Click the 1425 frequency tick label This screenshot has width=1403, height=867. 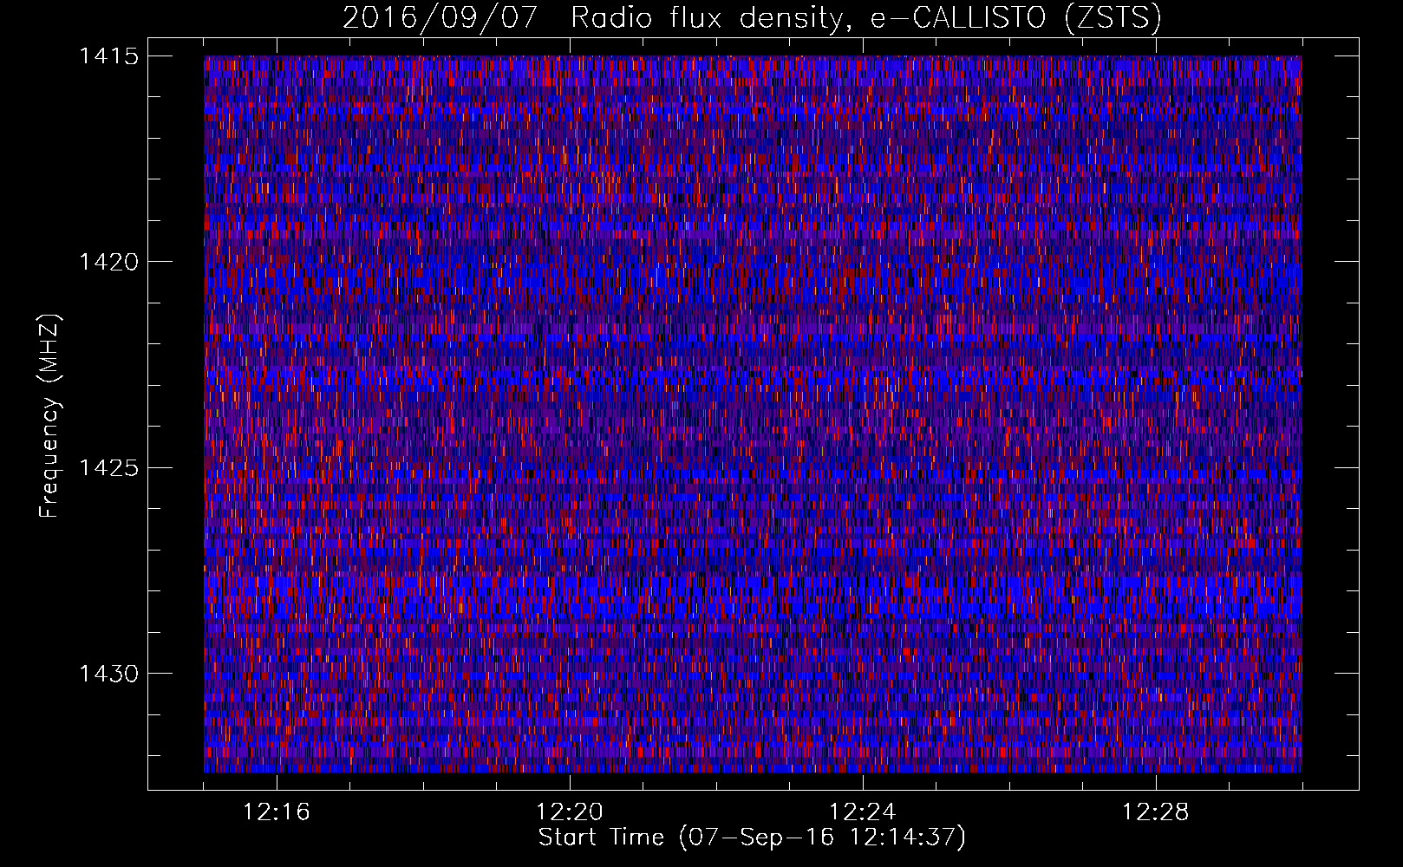coord(108,468)
